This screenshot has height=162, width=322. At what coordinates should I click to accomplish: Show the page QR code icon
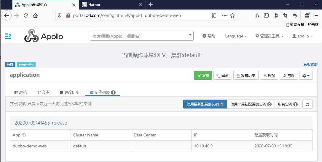click(x=214, y=15)
